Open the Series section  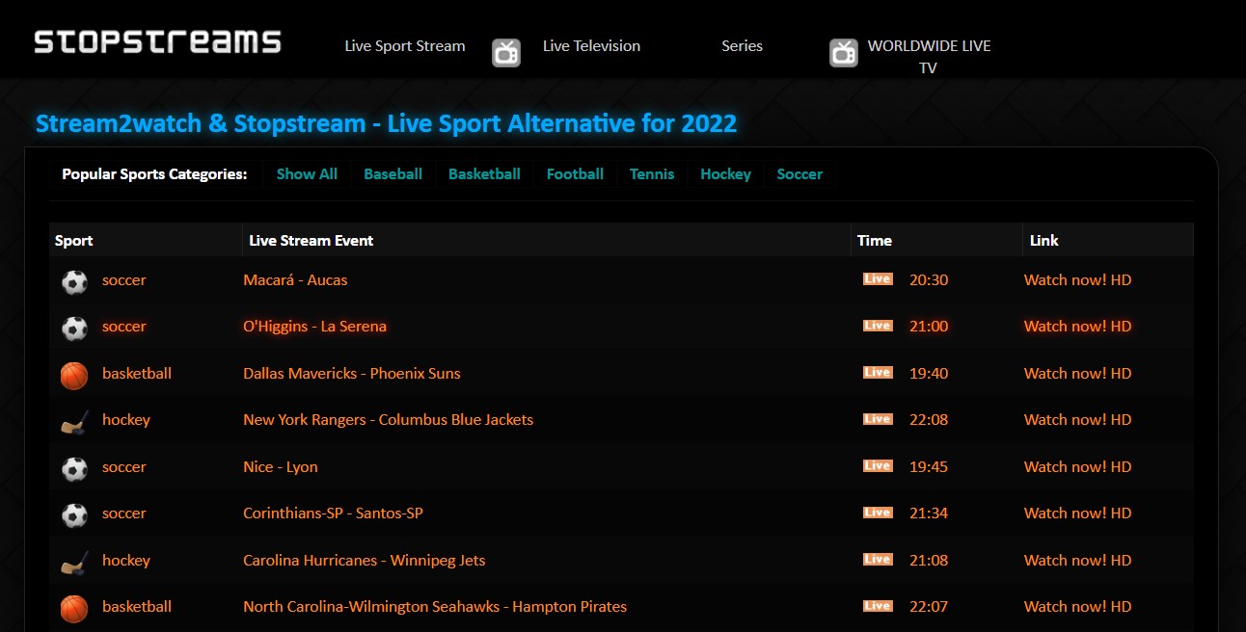pyautogui.click(x=742, y=45)
